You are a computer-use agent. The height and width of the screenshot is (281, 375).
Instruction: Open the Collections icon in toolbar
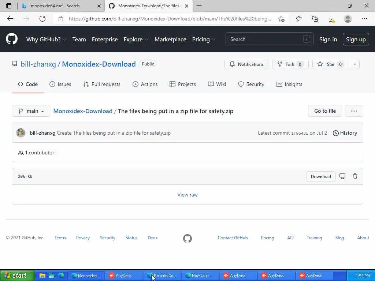(315, 19)
